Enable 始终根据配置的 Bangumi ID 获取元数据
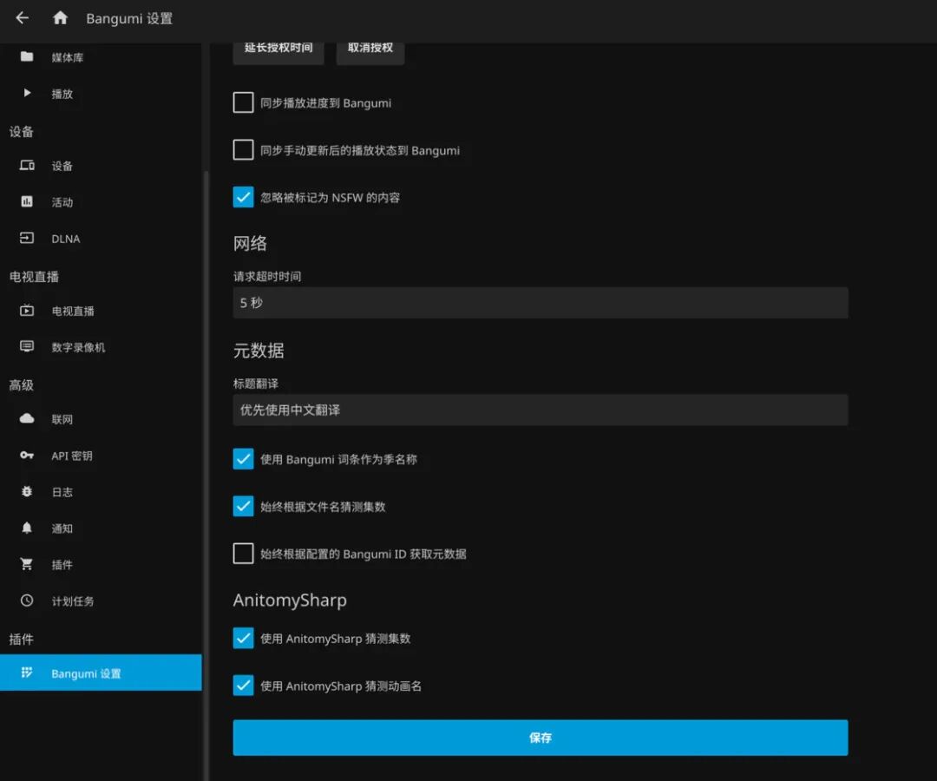The image size is (937, 781). [x=243, y=554]
